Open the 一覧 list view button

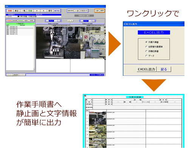(23, 11)
